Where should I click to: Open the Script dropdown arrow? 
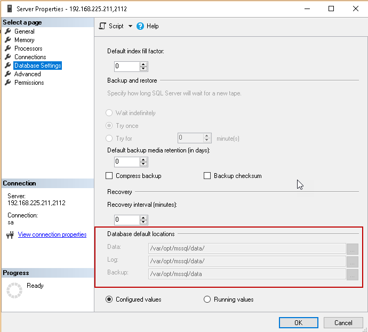[x=130, y=26]
